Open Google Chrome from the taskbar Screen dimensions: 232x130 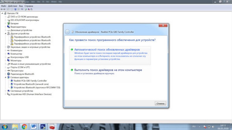(x=24, y=127)
